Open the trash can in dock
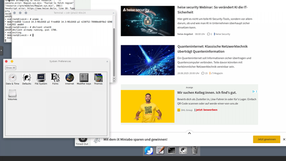The width and height of the screenshot is (286, 161). tap(194, 151)
